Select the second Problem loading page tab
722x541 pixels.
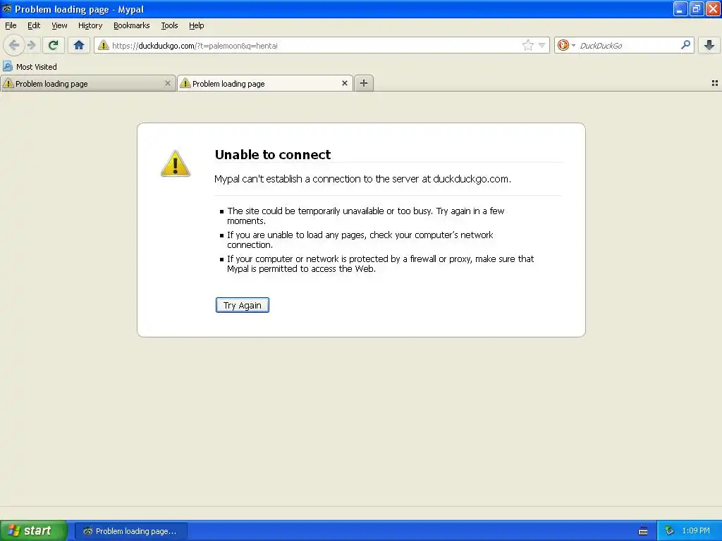coord(265,83)
